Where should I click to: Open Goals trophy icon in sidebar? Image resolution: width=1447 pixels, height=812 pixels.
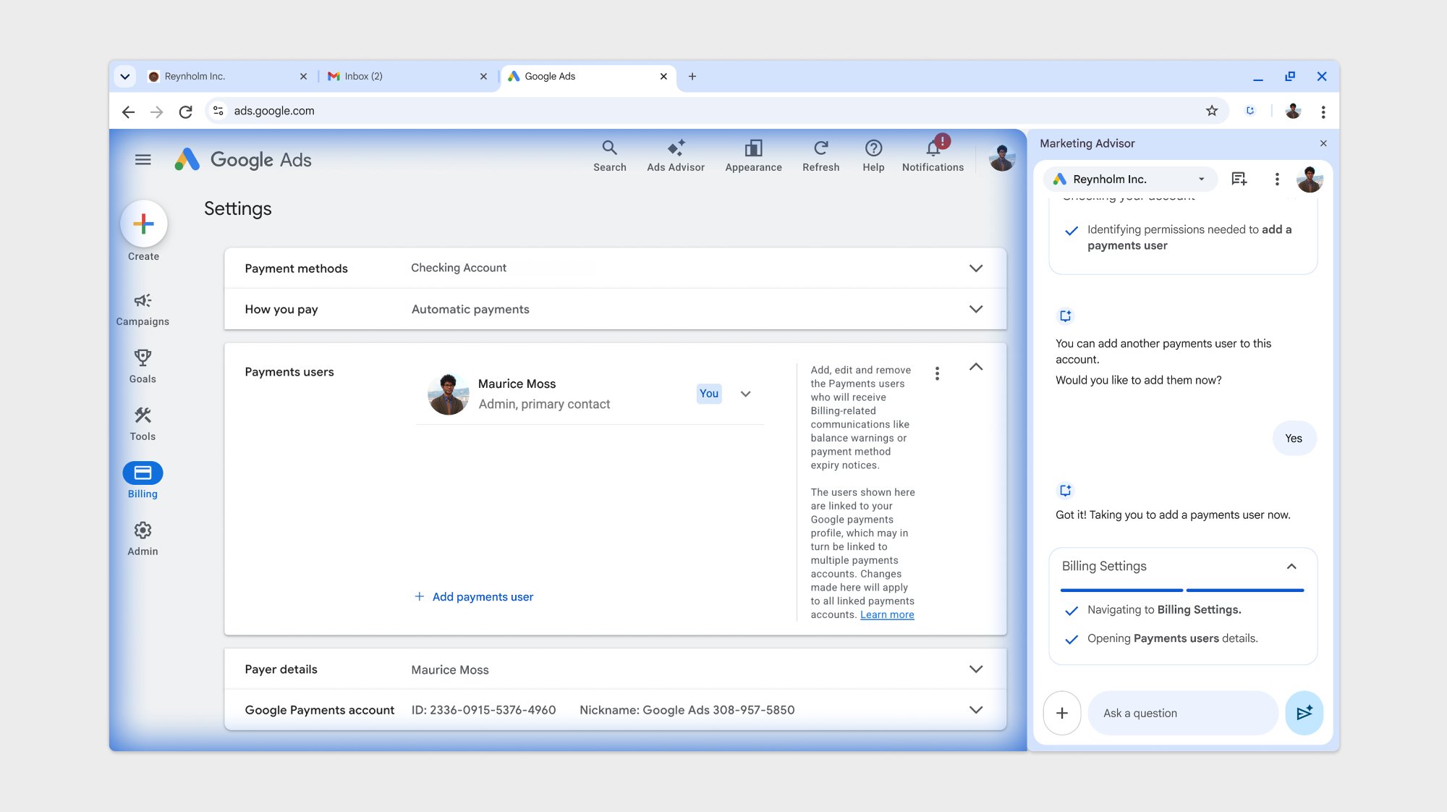pos(143,358)
